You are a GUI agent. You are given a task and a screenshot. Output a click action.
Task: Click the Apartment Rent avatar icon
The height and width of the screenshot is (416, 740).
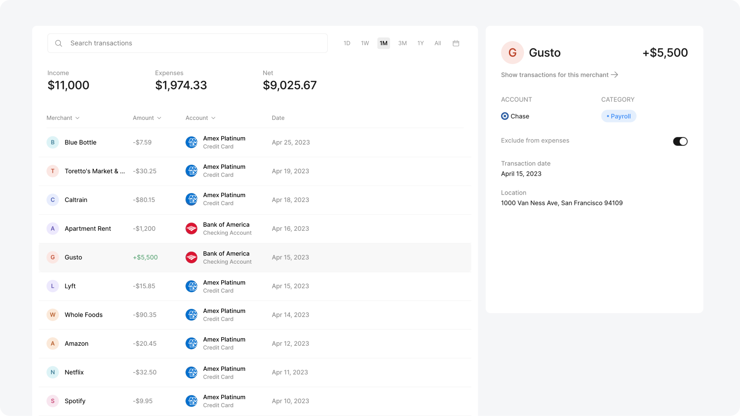coord(53,229)
